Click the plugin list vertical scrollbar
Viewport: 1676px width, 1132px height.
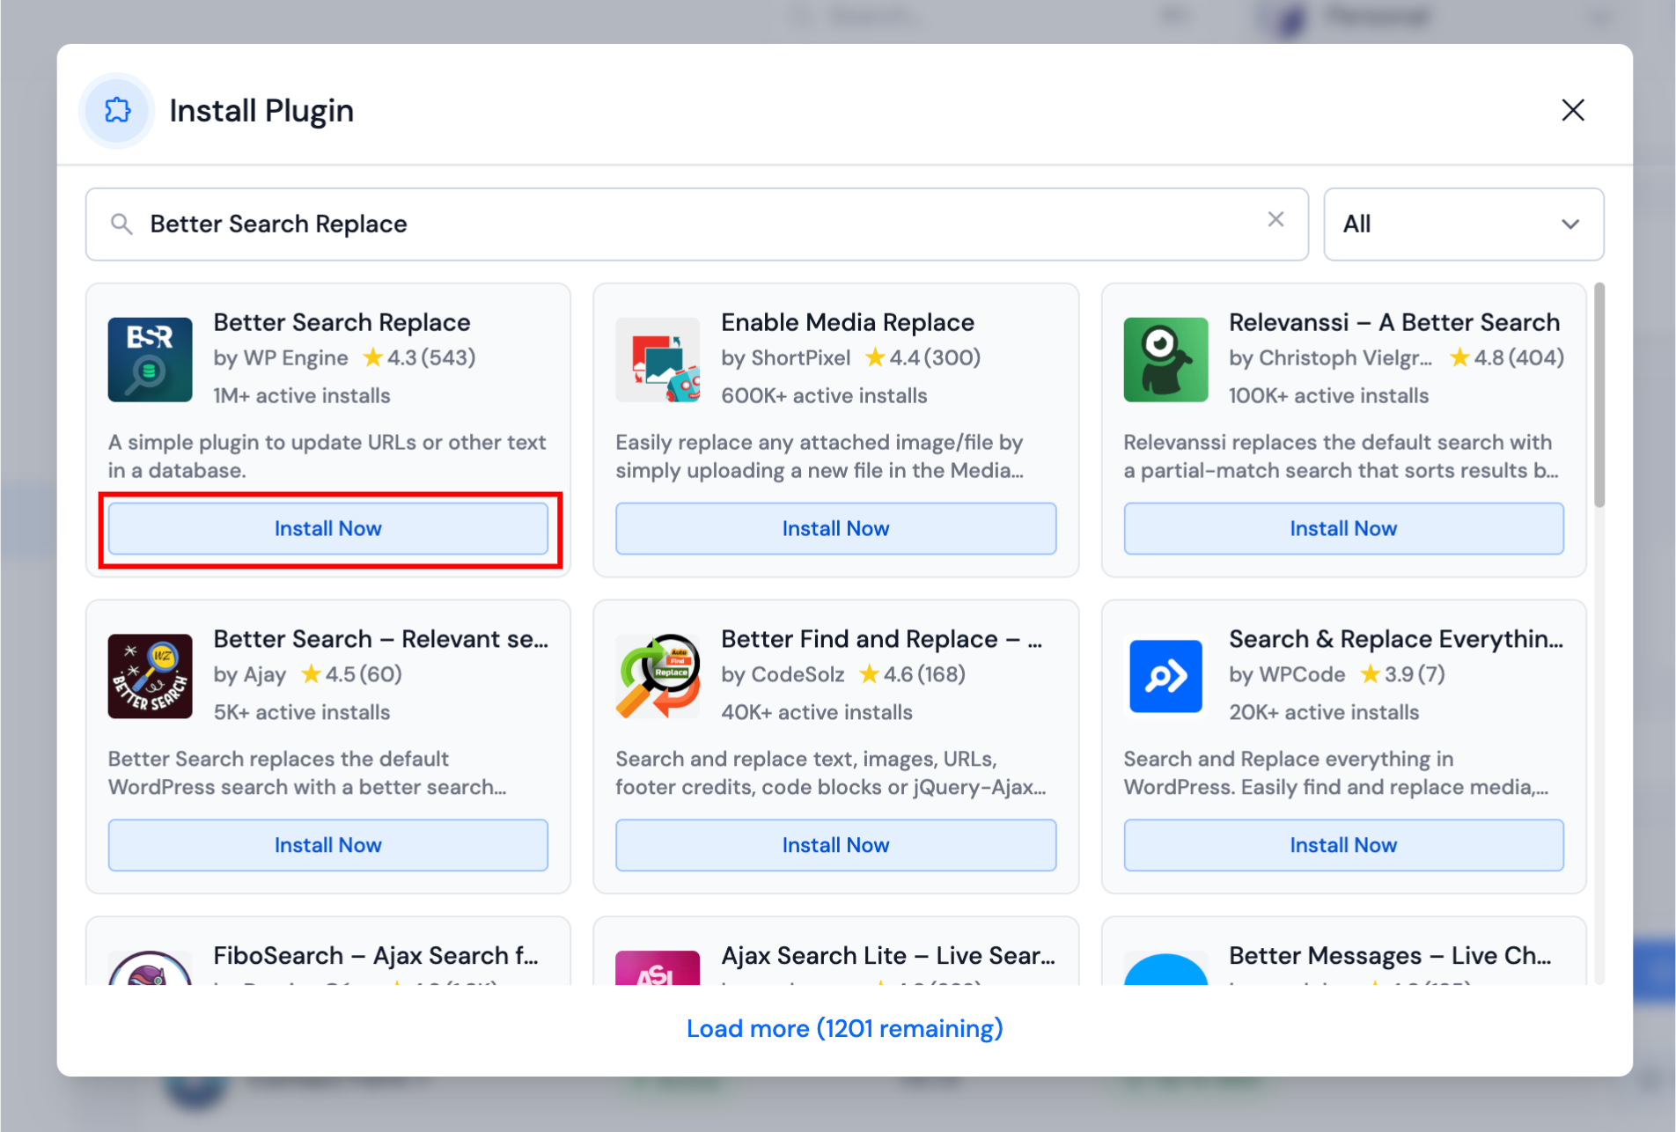click(1599, 394)
